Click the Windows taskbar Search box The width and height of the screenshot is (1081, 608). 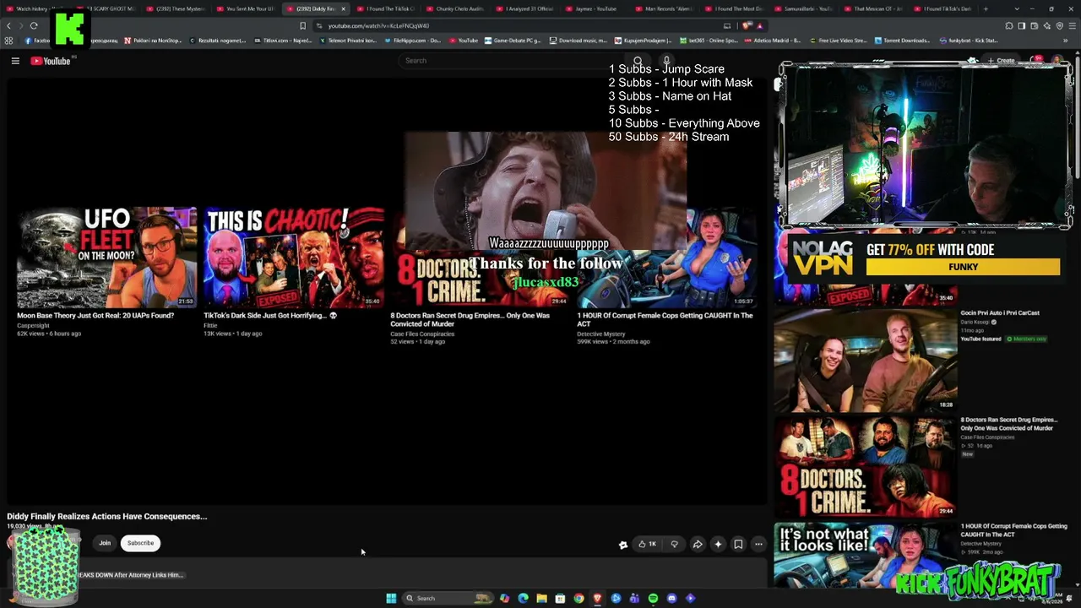point(448,599)
